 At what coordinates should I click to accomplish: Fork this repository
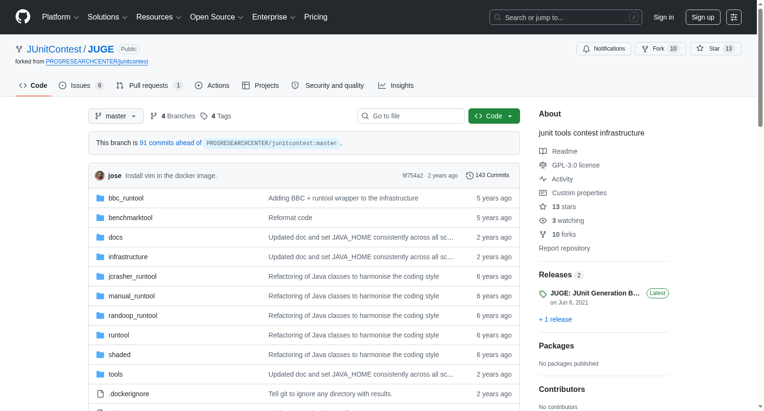(660, 49)
